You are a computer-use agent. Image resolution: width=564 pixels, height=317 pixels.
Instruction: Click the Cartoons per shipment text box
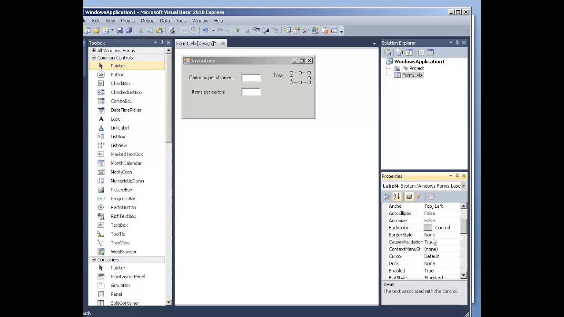251,78
